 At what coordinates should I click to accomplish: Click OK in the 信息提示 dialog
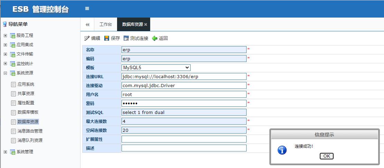coord(326,156)
